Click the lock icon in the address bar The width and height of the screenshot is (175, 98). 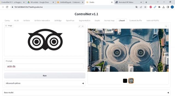(12, 7)
